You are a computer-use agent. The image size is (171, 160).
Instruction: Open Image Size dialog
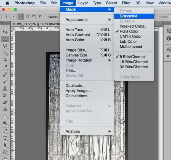[87, 50]
